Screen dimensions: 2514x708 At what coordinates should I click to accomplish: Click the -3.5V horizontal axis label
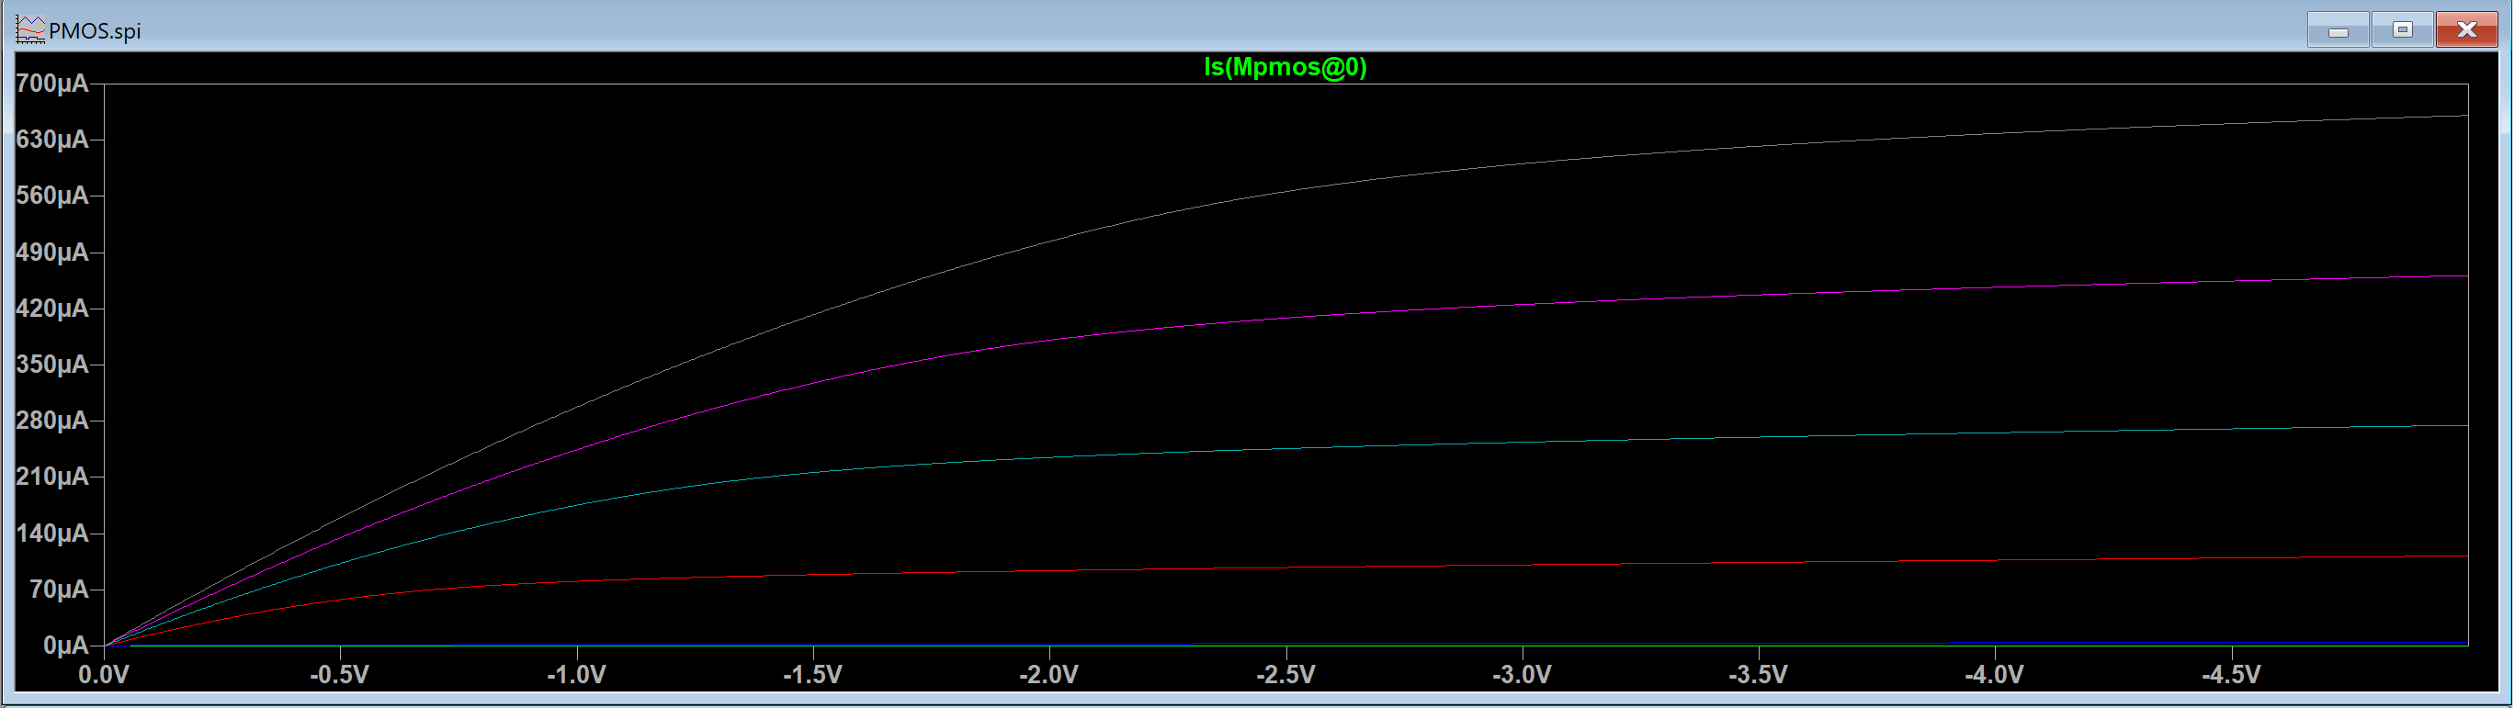tap(1758, 675)
